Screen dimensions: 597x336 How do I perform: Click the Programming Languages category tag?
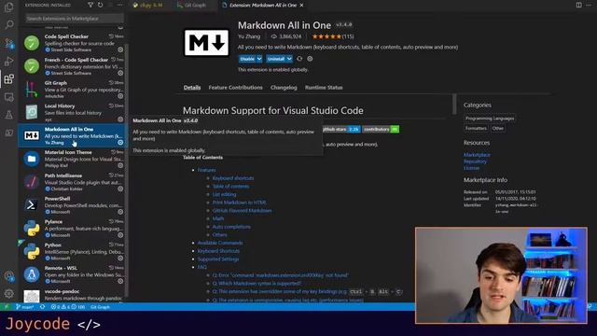490,119
